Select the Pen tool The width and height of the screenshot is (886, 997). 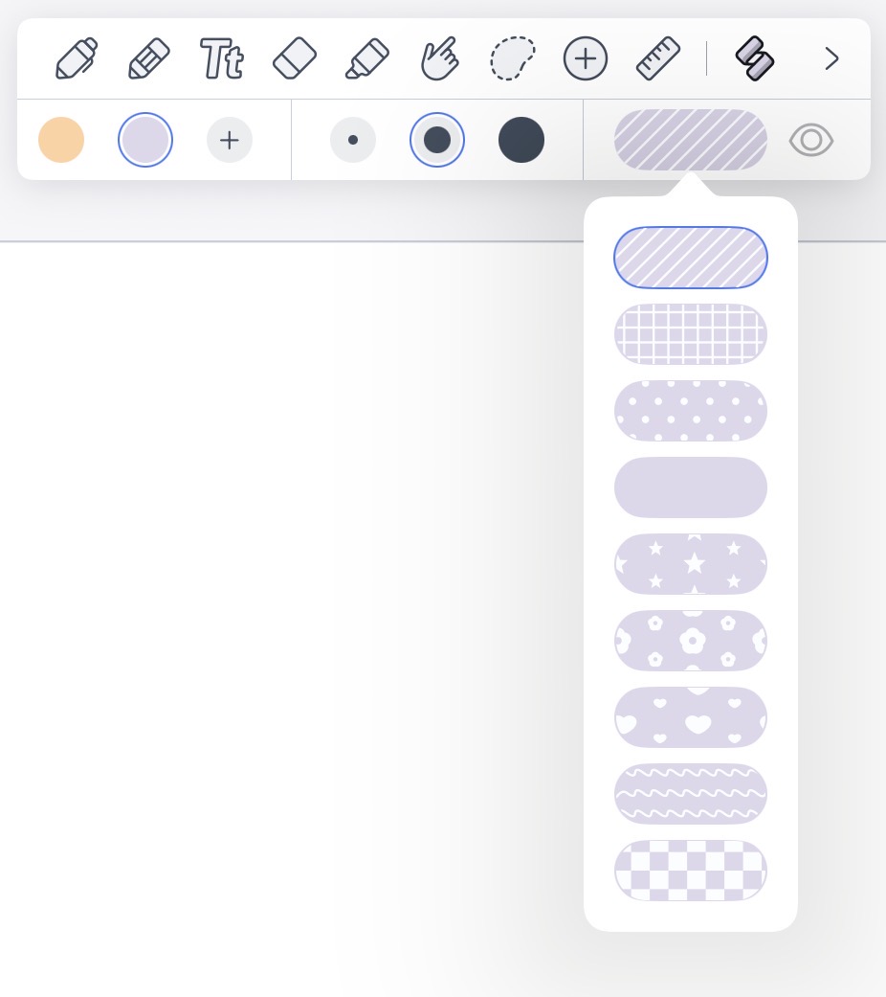click(x=77, y=58)
